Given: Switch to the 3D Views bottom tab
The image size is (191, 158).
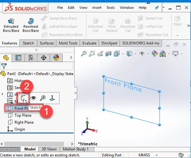Looking at the screenshot, I should (49, 149).
